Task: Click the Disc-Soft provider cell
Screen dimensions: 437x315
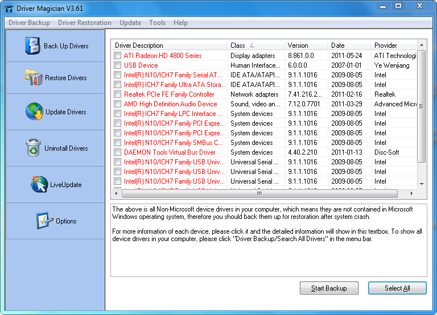Action: tap(387, 152)
